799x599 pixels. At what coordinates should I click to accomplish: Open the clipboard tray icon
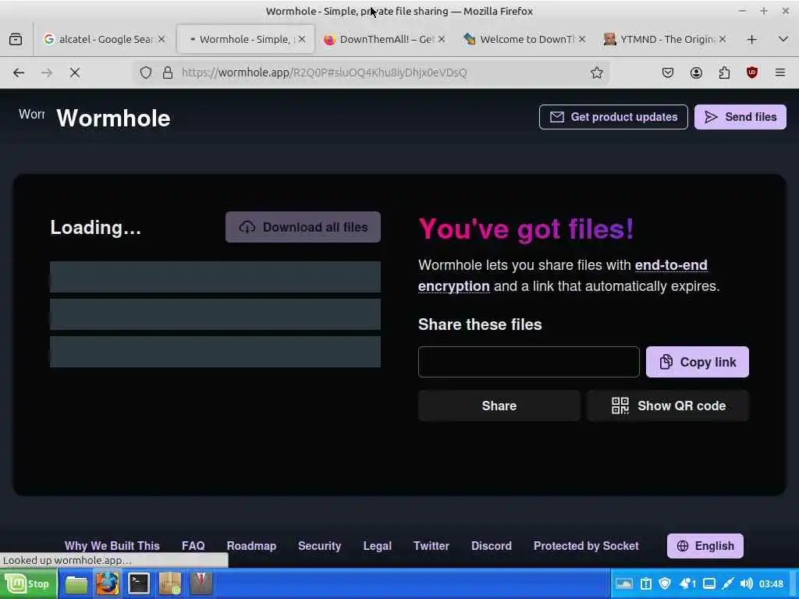[646, 583]
